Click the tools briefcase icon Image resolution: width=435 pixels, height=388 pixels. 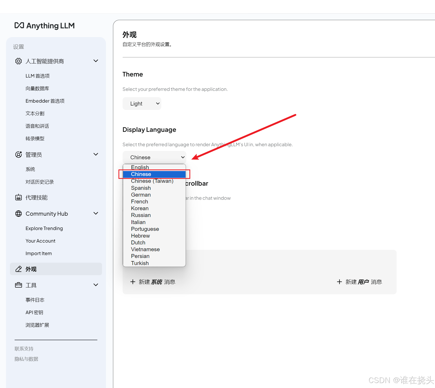[x=19, y=285]
